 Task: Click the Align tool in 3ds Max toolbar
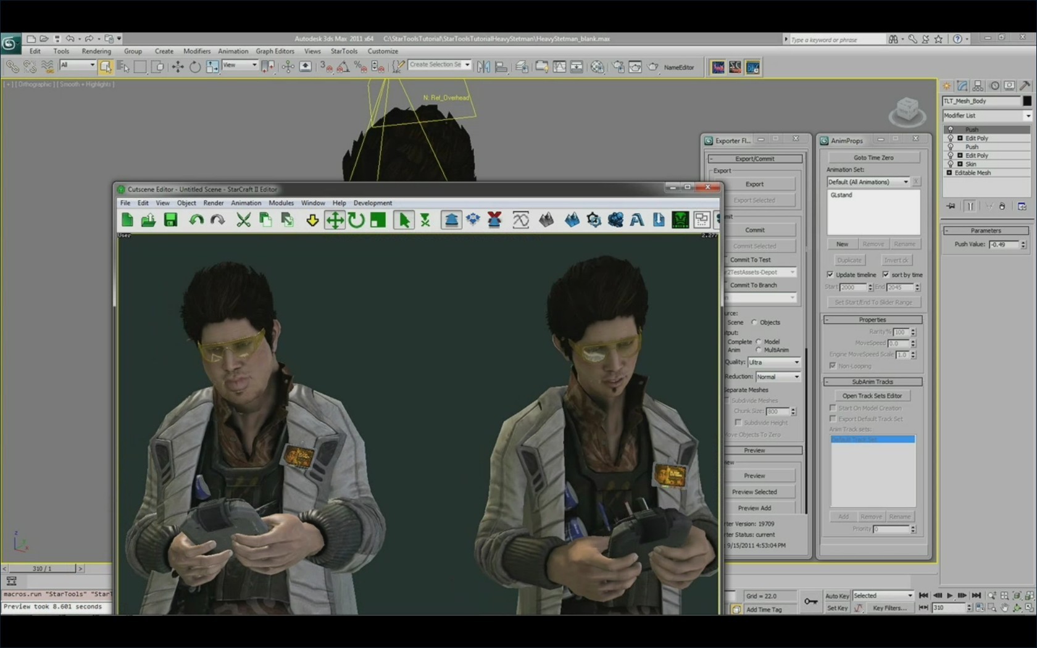501,67
